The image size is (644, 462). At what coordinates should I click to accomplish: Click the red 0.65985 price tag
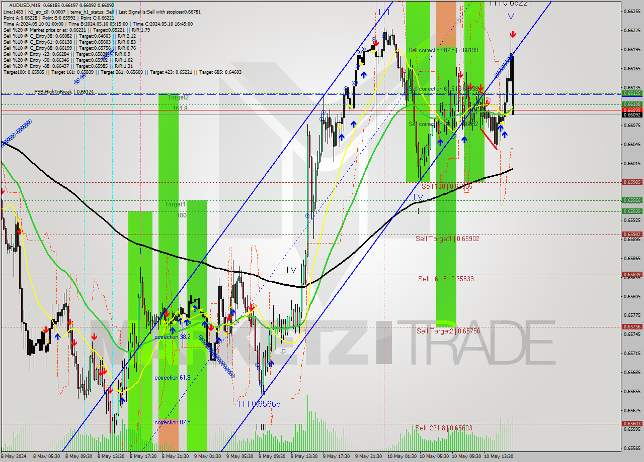[632, 182]
